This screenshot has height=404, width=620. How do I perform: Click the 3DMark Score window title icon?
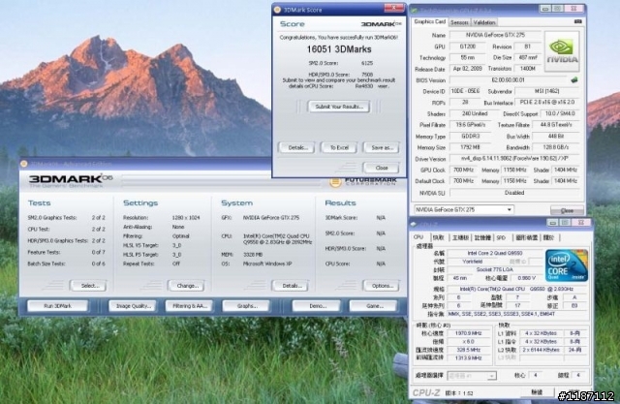[278, 10]
